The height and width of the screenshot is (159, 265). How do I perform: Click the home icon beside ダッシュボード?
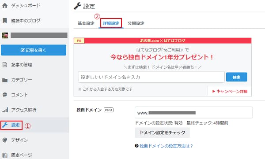tap(5, 6)
